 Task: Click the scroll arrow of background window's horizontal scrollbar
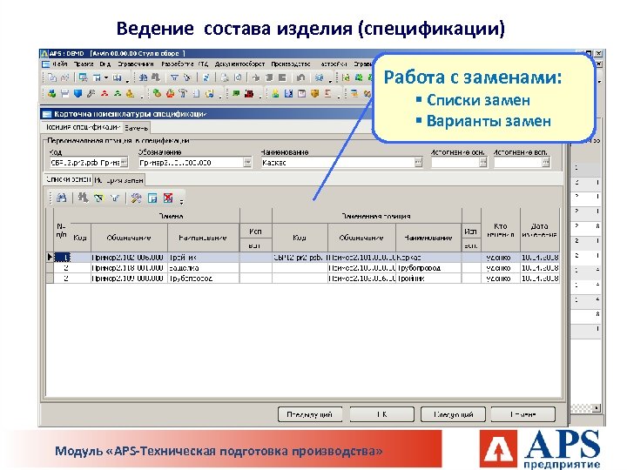597,408
